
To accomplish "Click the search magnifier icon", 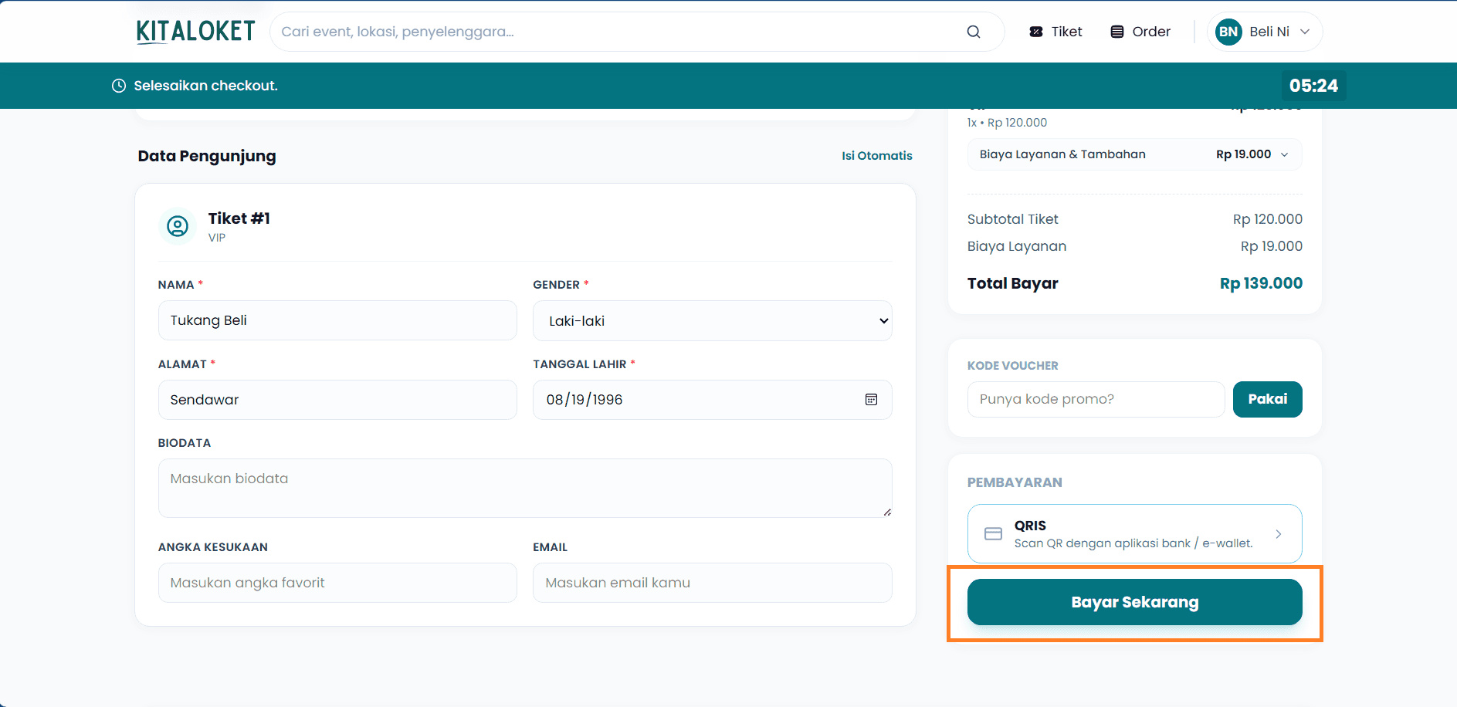I will [x=973, y=32].
